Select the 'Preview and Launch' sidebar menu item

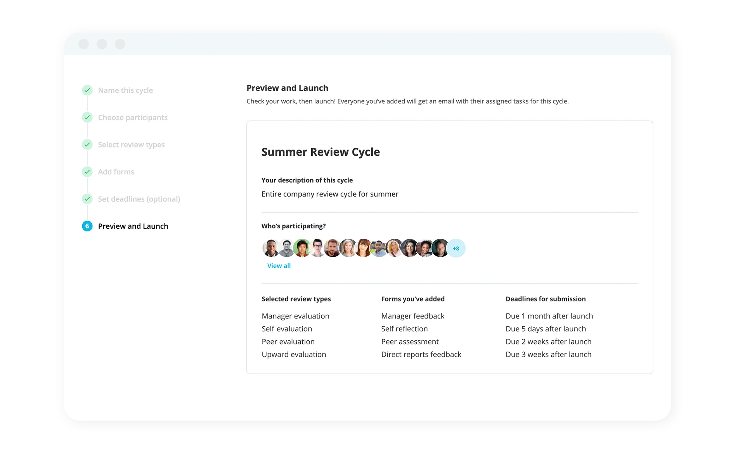coord(133,226)
